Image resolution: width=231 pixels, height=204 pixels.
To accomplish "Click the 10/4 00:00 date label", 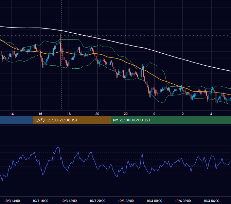I will (154, 201).
